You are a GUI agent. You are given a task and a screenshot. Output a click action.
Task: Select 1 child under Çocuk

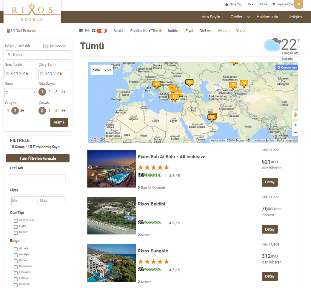[49, 111]
